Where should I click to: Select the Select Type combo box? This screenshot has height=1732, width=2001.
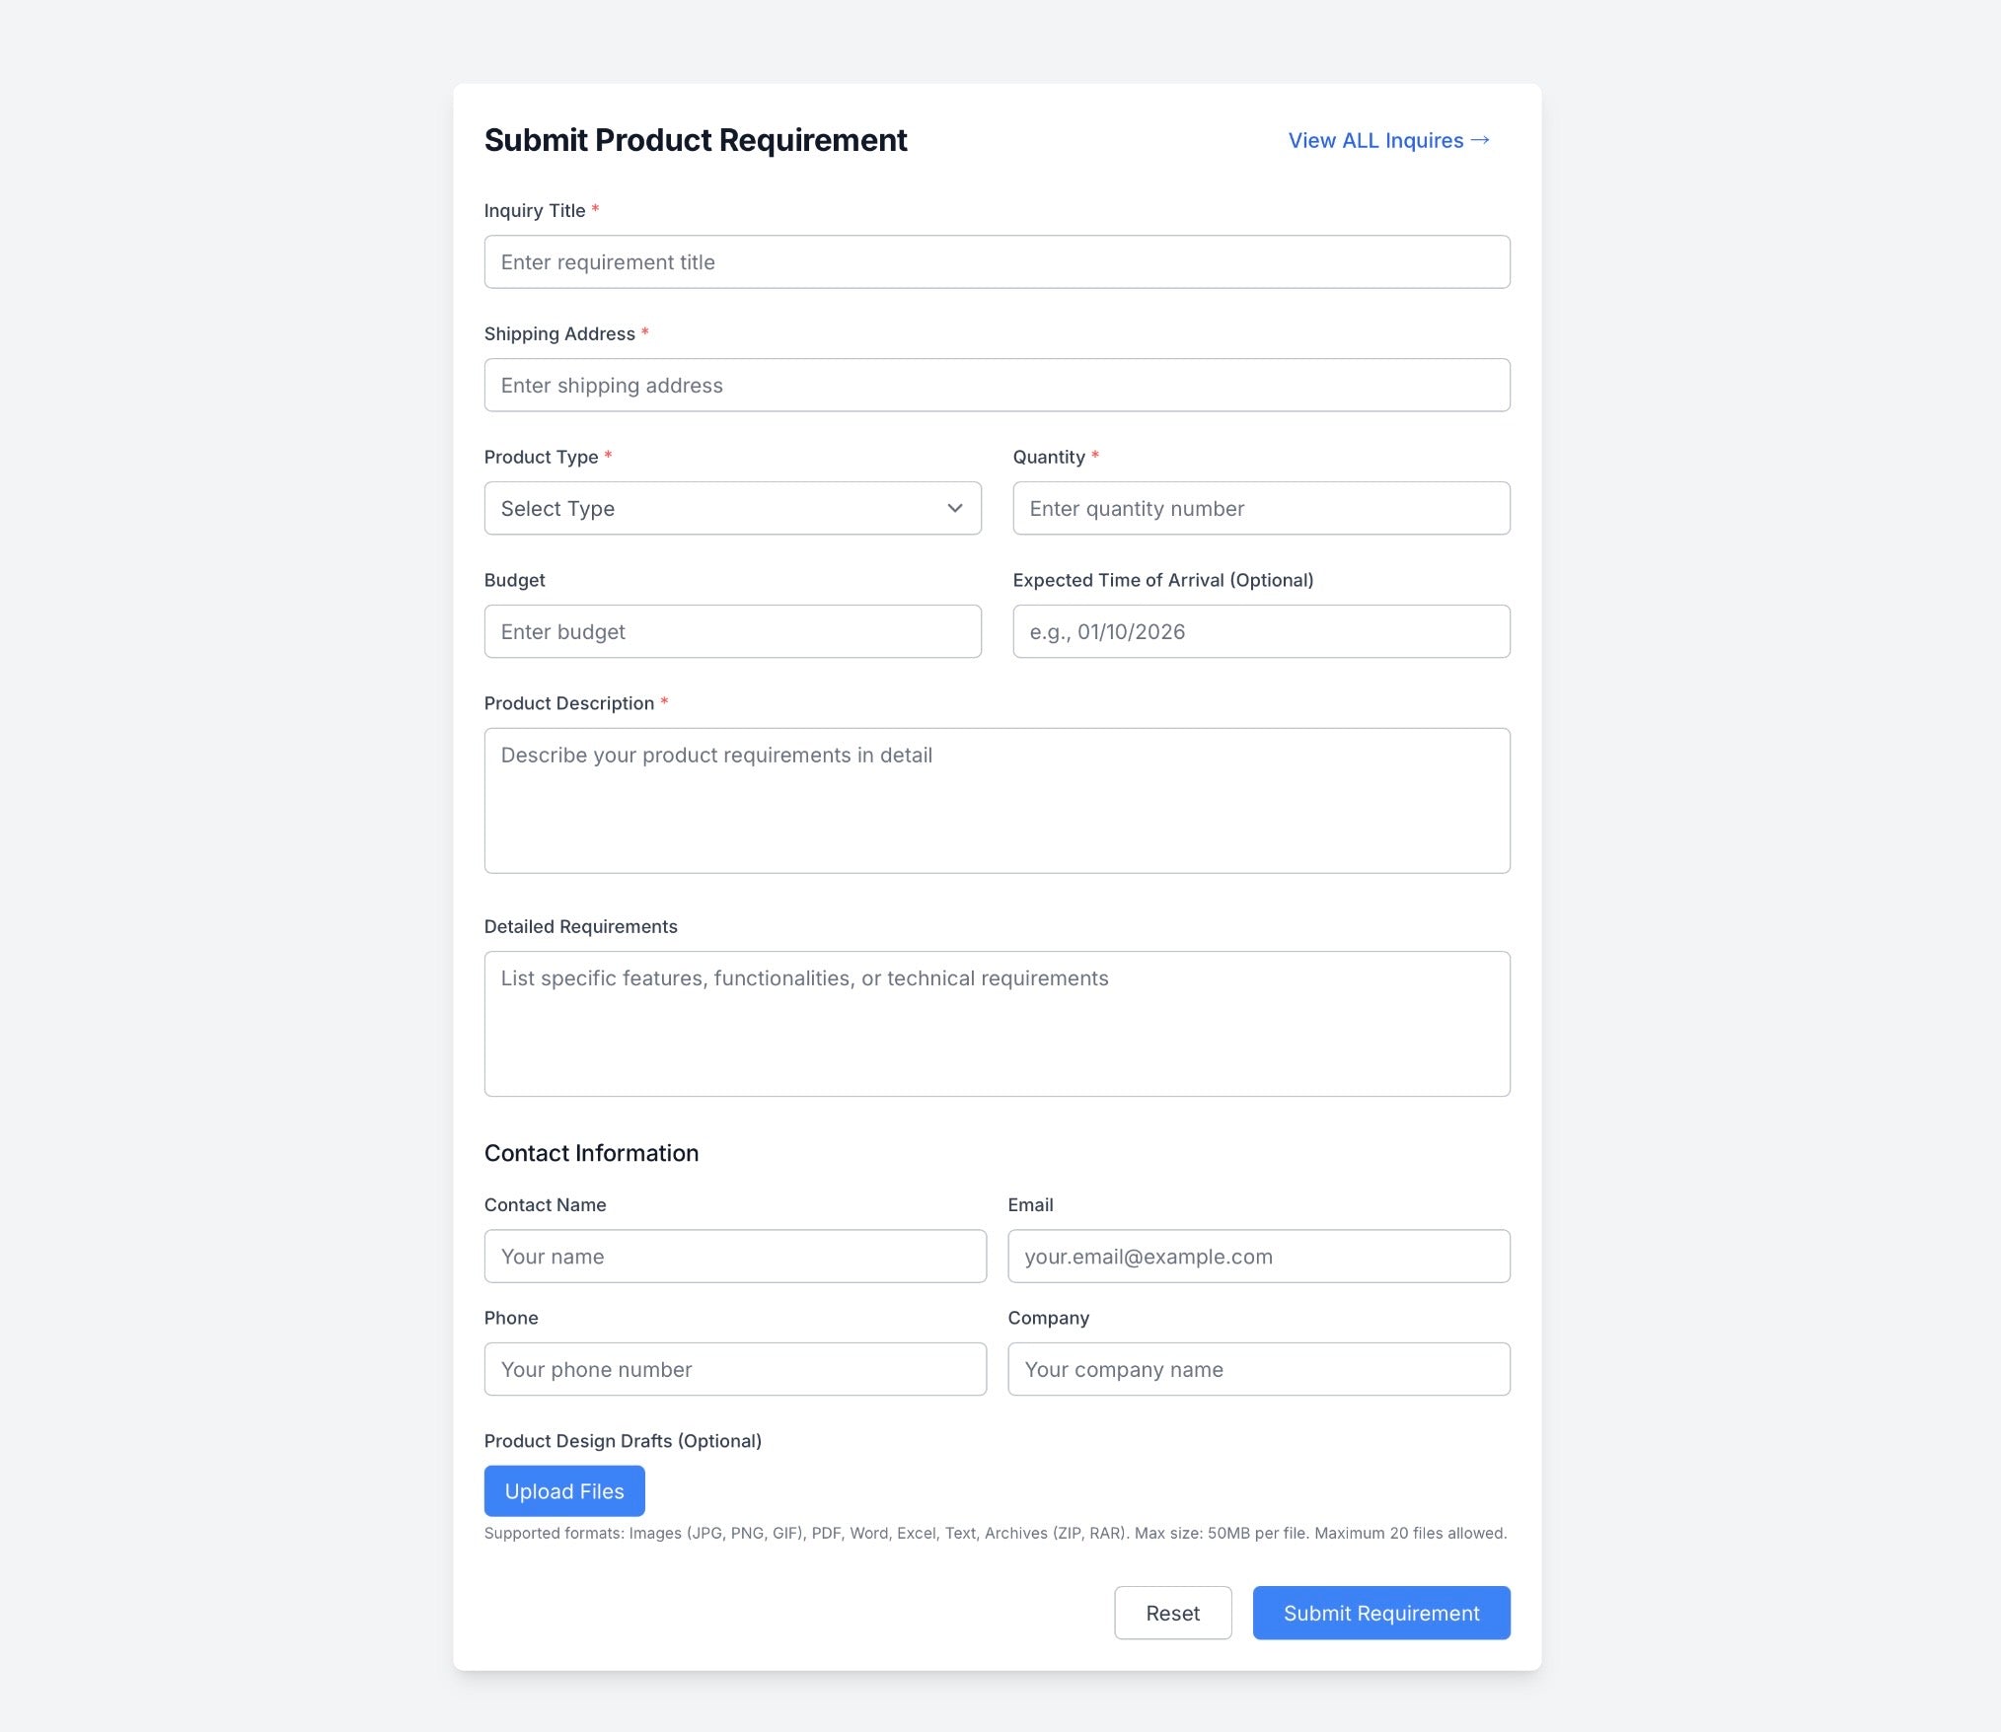point(732,508)
